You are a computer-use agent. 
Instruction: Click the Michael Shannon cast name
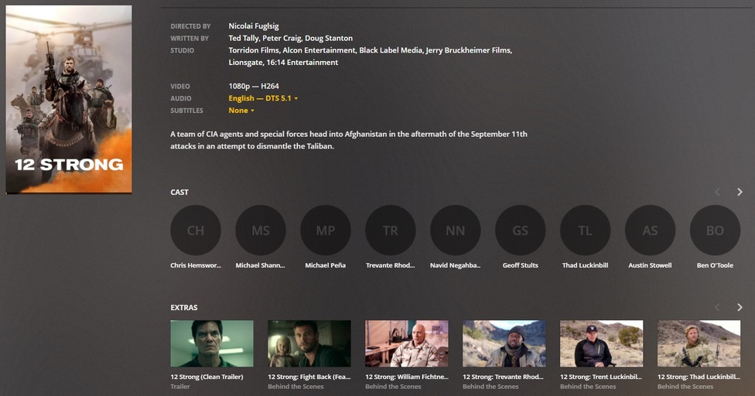click(261, 265)
